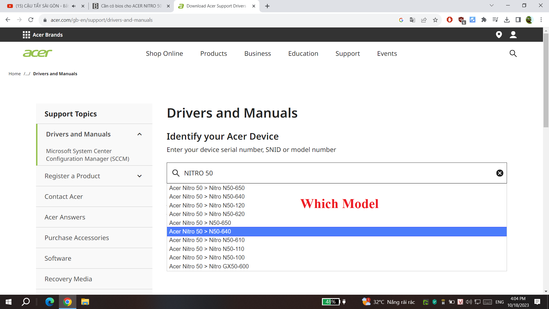Select Nitro GX50-600 suggestion
This screenshot has height=309, width=549.
[x=337, y=266]
